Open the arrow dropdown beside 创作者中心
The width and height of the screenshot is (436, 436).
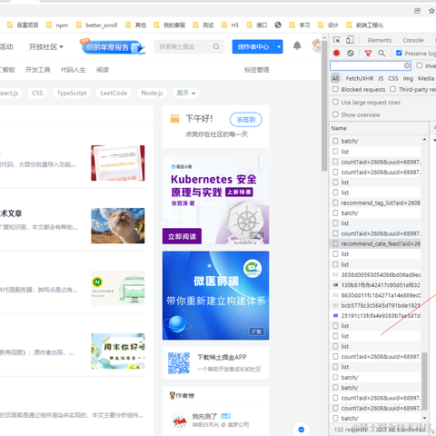(279, 46)
